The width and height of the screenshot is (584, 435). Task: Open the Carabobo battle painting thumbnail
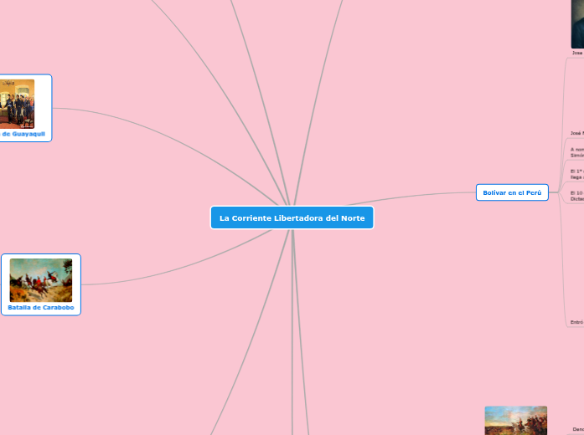point(41,280)
